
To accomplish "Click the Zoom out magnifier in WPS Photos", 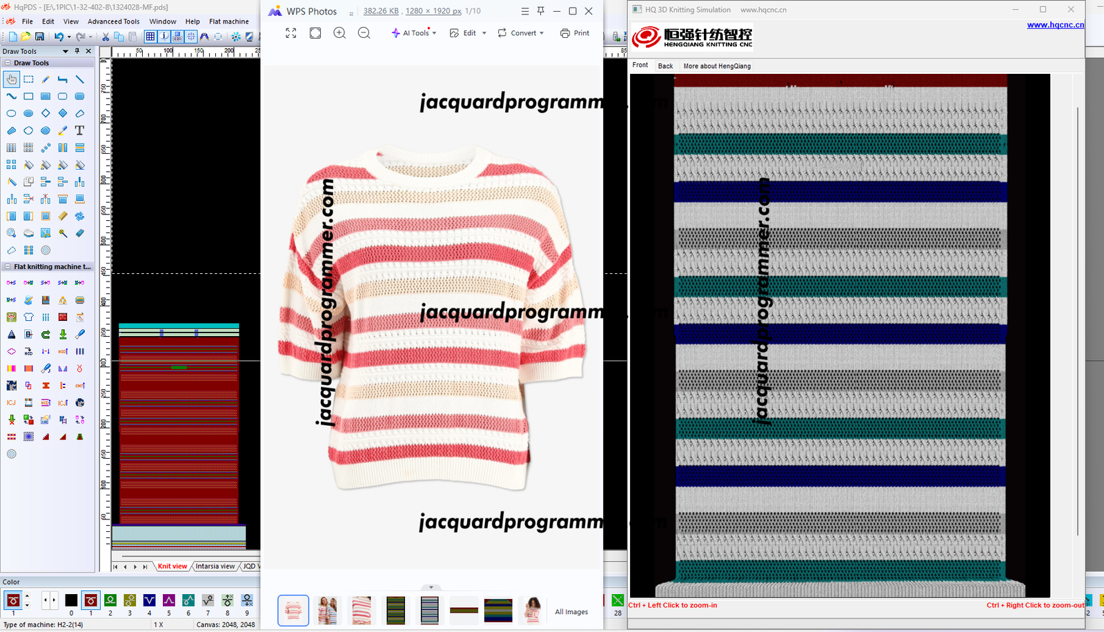I will click(364, 33).
